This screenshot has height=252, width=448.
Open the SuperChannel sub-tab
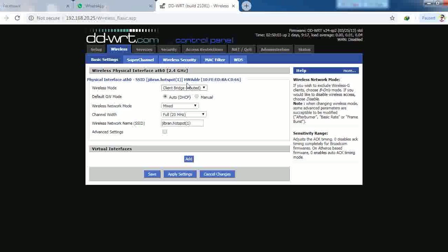point(140,60)
